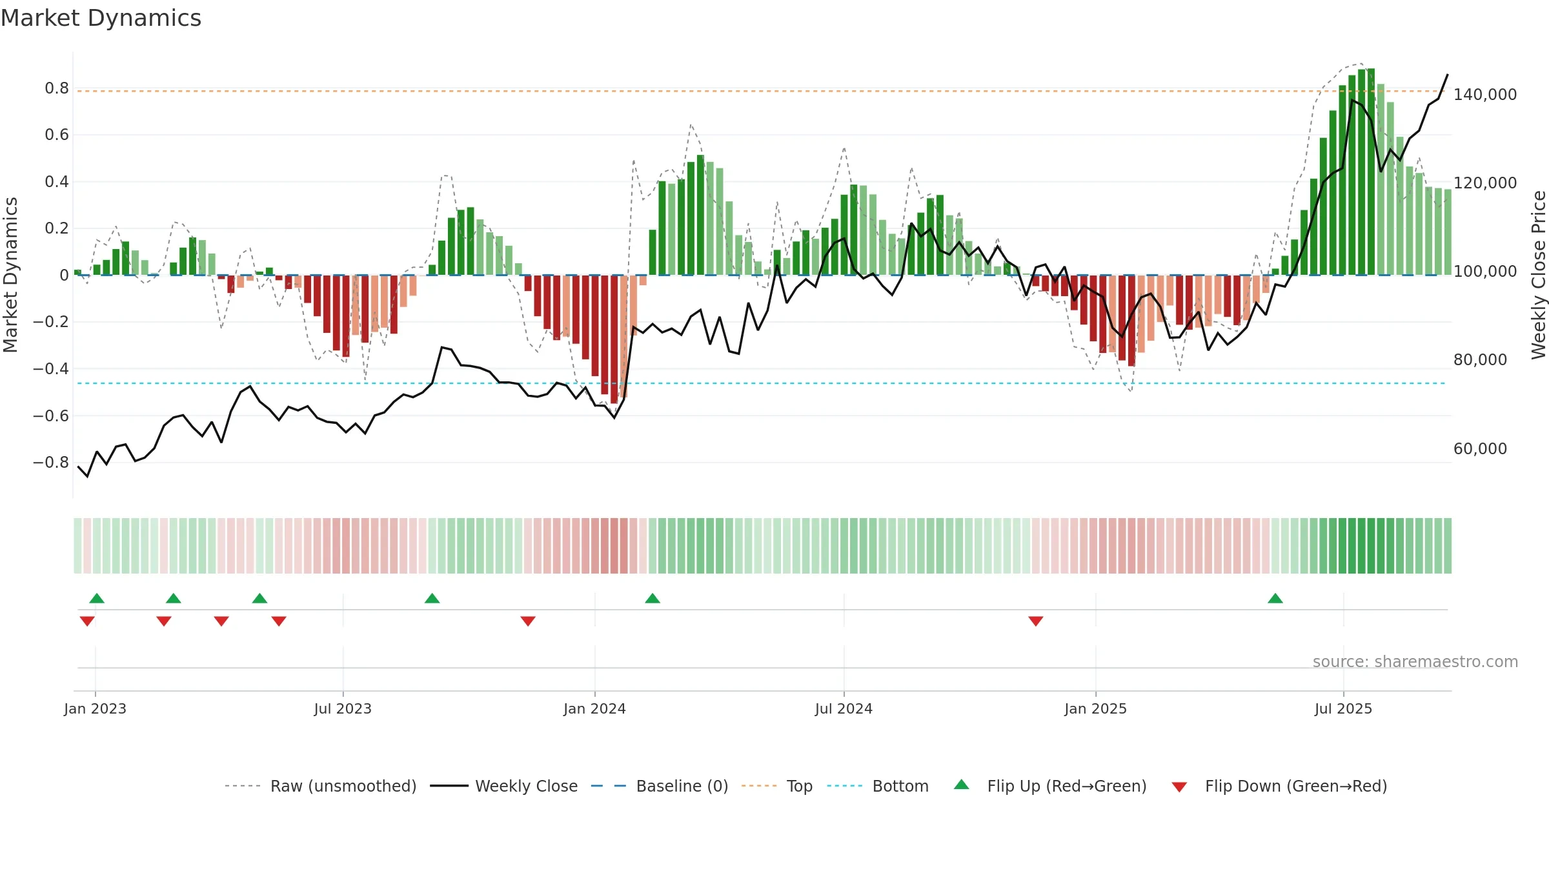Toggle the Top legend entry
This screenshot has width=1549, height=871.
coord(800,786)
